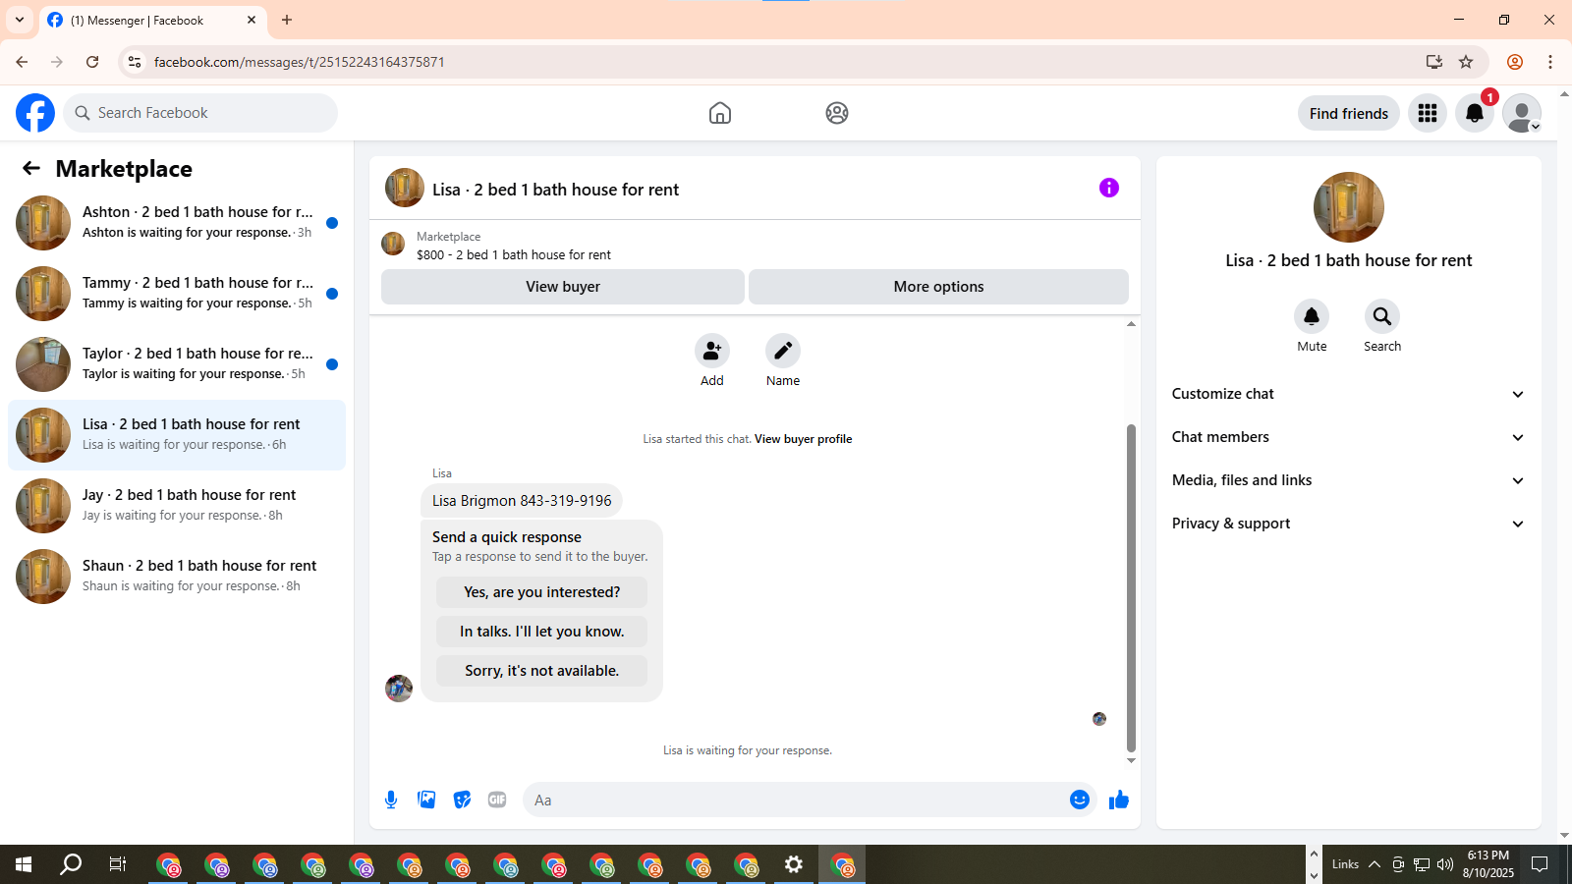
Task: Open Shaun's house for rent conversation
Action: click(177, 577)
